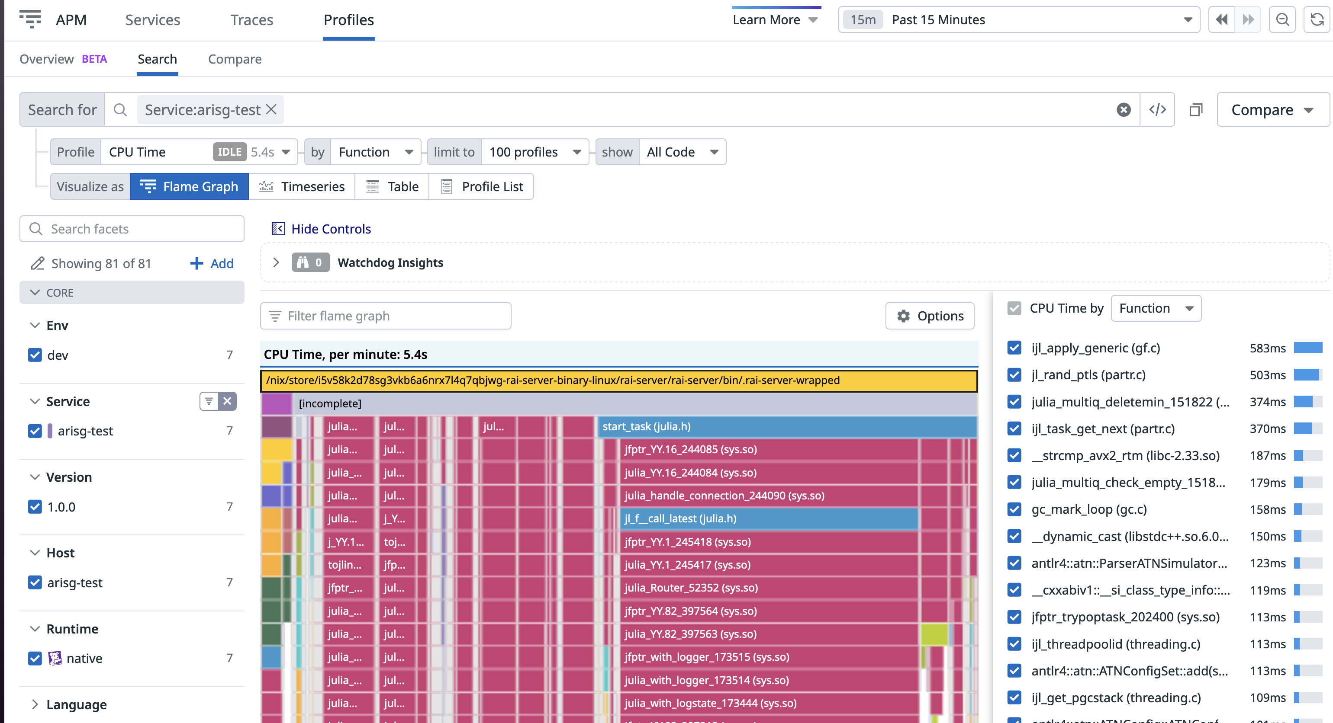Open the Compare sub-tab

235,59
